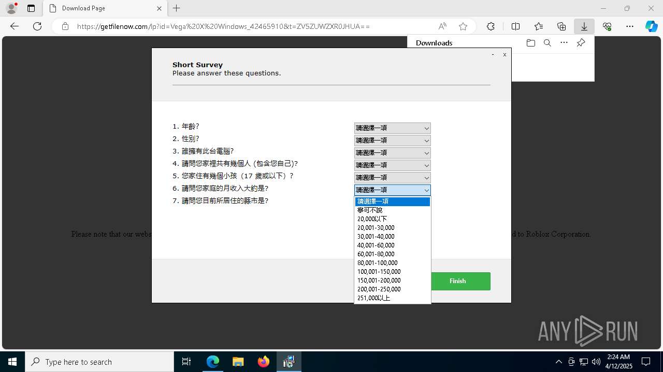Image resolution: width=663 pixels, height=372 pixels.
Task: Open notification center icon
Action: coord(646,362)
